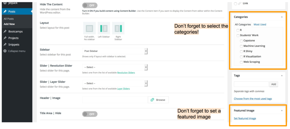Open the Layer Slider select dropdown
Image resolution: width=290 pixels, height=129 pixels.
tap(115, 83)
